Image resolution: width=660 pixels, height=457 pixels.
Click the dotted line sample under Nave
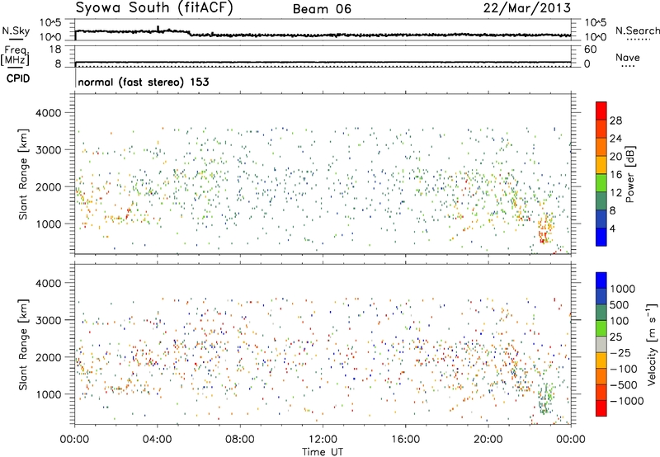629,67
